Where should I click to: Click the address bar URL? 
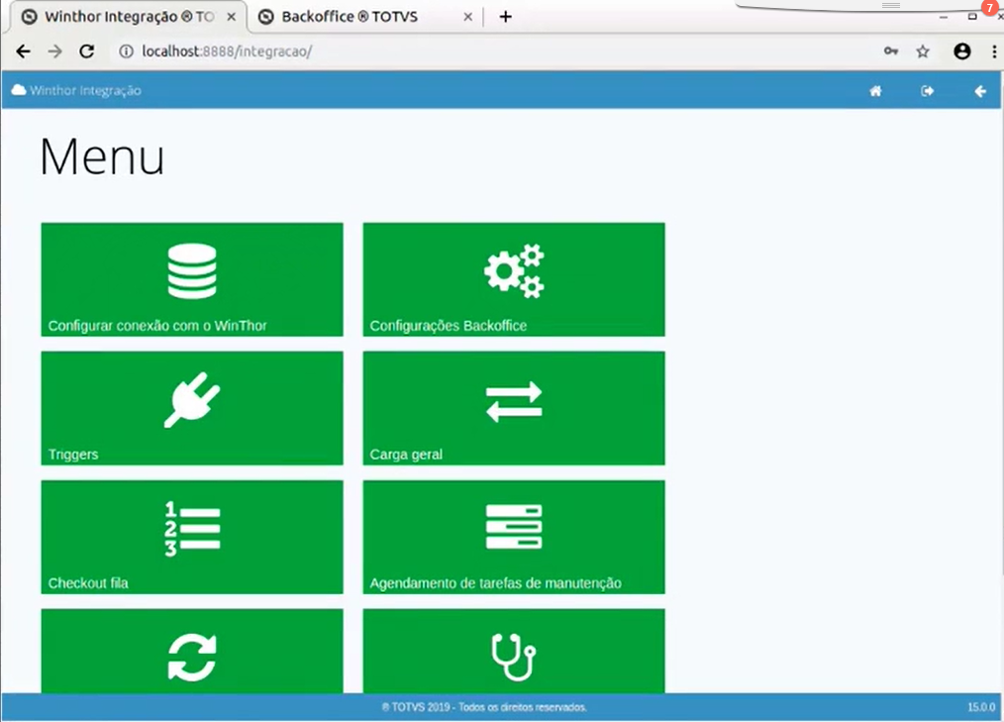[x=227, y=52]
